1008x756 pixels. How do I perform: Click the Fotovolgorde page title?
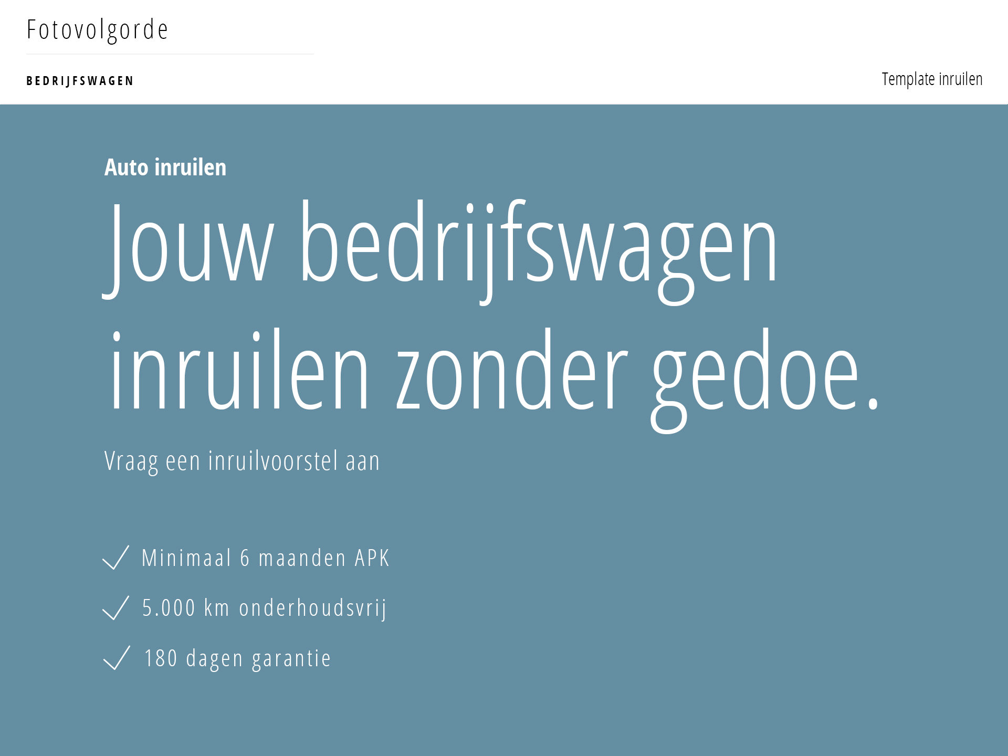97,30
